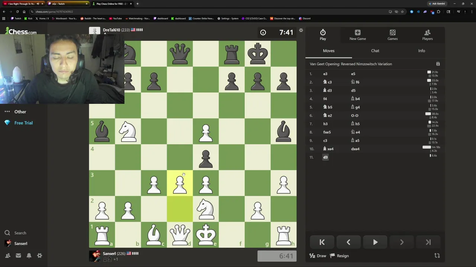The width and height of the screenshot is (476, 267).
Task: Flip the board using the bottom-right icon
Action: tap(437, 256)
